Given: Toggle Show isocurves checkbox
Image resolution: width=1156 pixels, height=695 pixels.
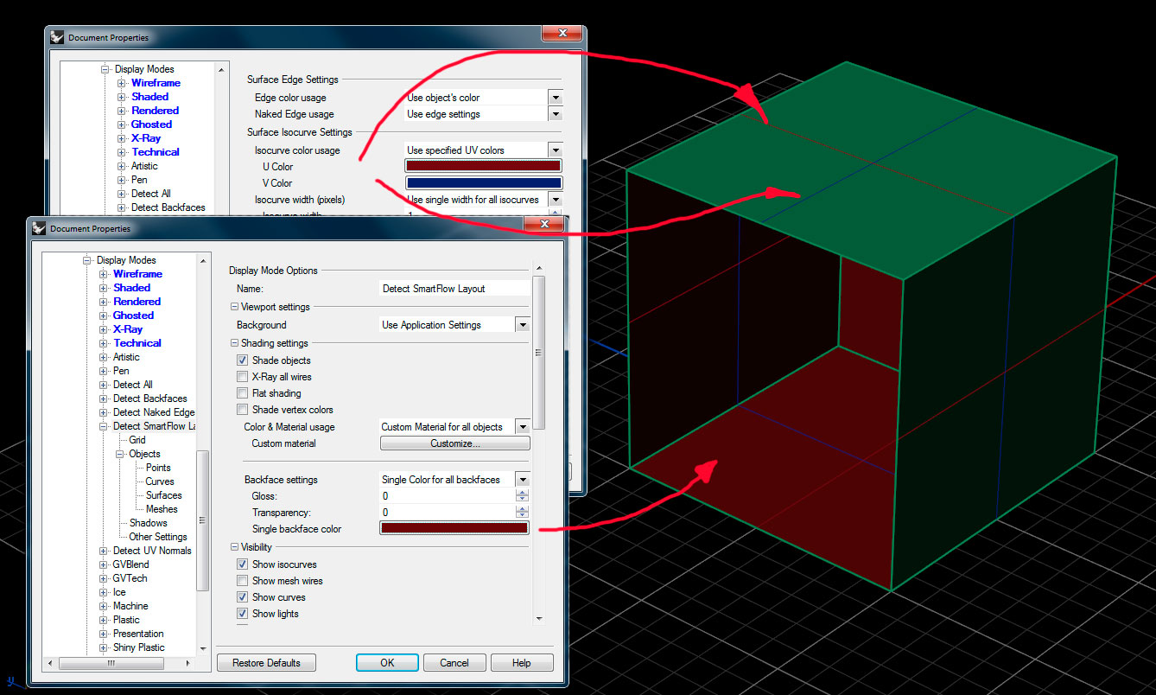Looking at the screenshot, I should (242, 564).
